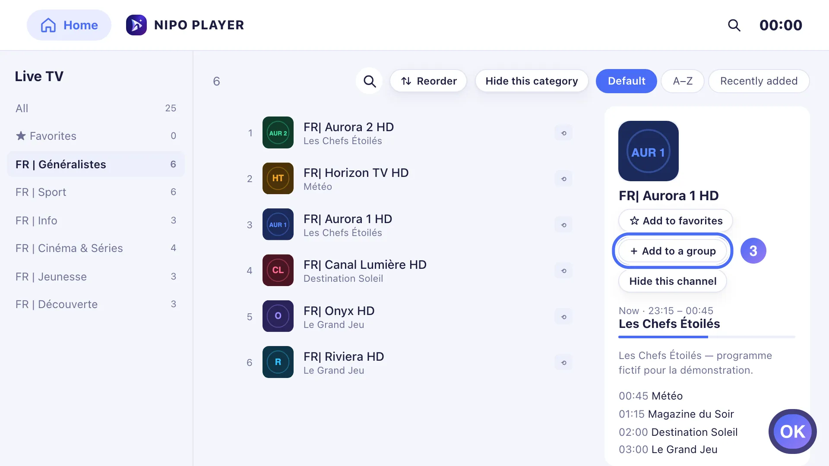Open FR | Découverte category
The image size is (829, 466).
coord(96,304)
